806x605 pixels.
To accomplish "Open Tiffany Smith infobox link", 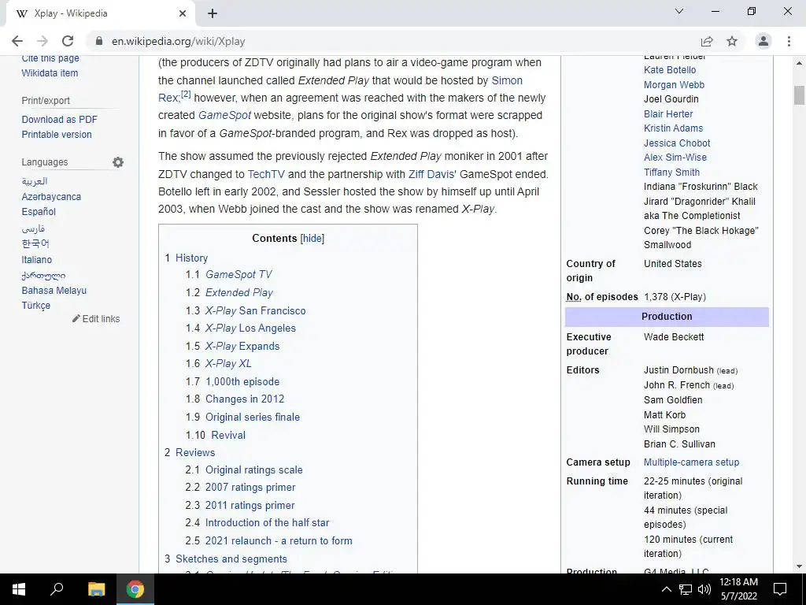I will (x=671, y=172).
